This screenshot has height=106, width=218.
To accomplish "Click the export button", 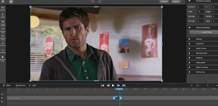I will pos(176,2).
